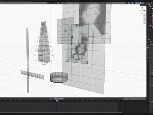Image resolution: width=153 pixels, height=115 pixels.
Task: Open the Output properties tab
Action: point(148,48)
